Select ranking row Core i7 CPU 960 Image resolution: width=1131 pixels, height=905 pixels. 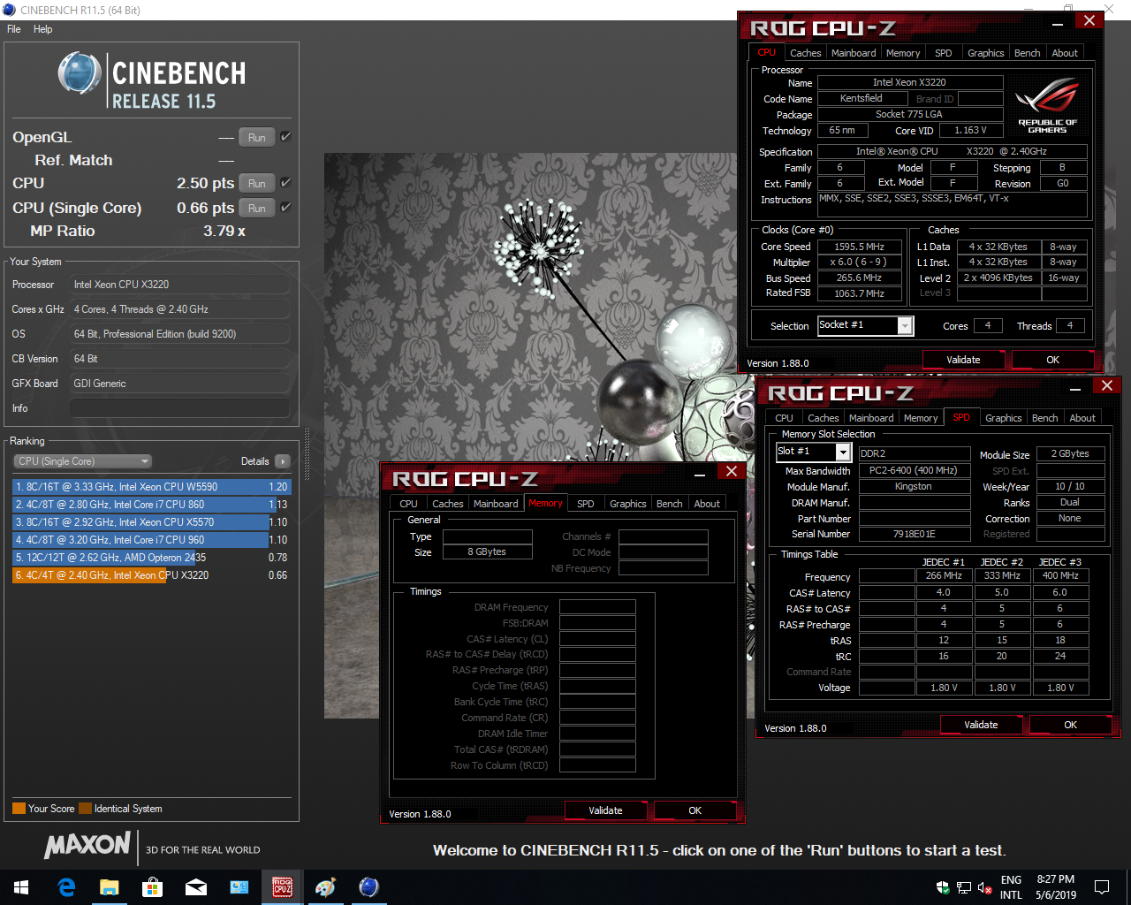[x=151, y=540]
